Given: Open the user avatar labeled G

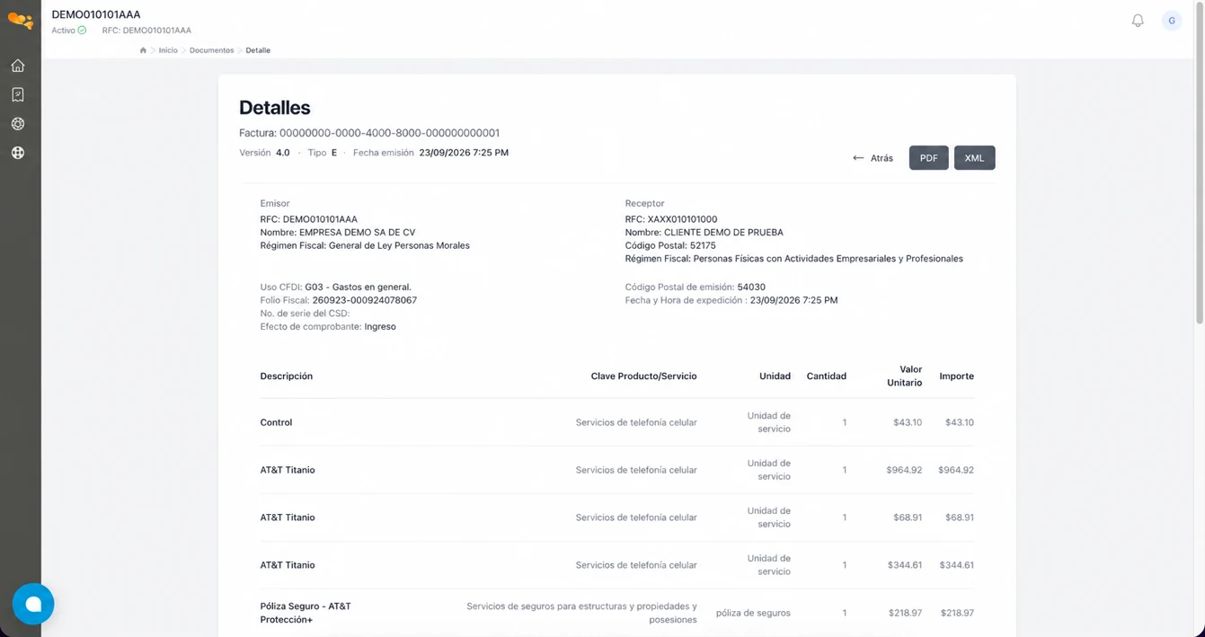Looking at the screenshot, I should point(1172,21).
